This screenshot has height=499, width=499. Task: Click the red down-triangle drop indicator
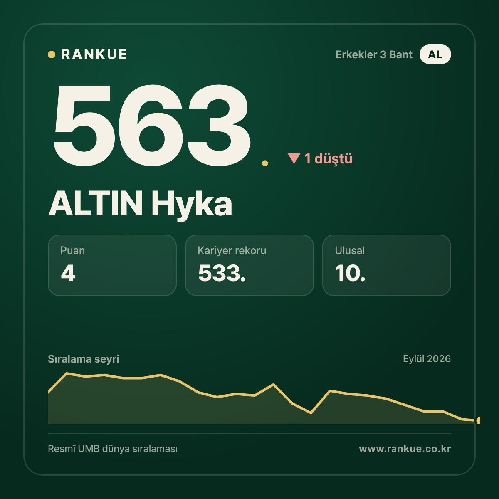(x=294, y=158)
